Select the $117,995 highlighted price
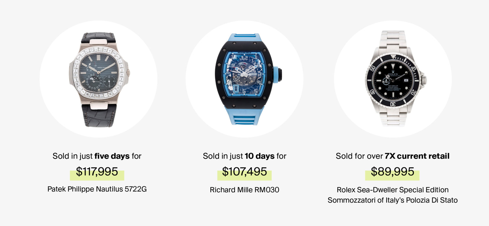Screen dimensions: 489x226 click(97, 172)
